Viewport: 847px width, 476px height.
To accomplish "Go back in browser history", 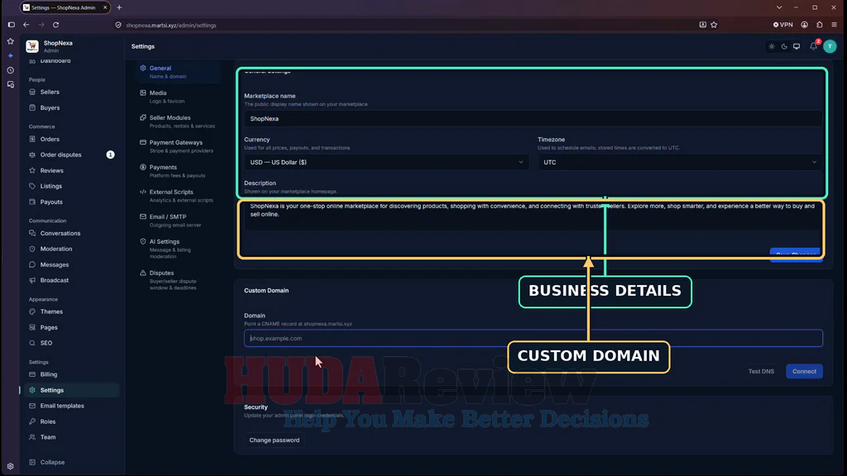I will (26, 25).
